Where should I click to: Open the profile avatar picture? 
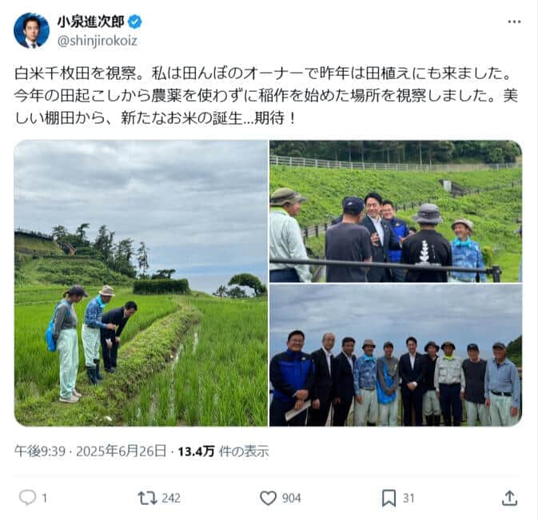coord(31,30)
